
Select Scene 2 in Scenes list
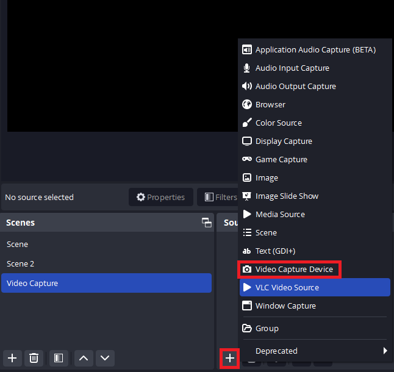(x=21, y=263)
